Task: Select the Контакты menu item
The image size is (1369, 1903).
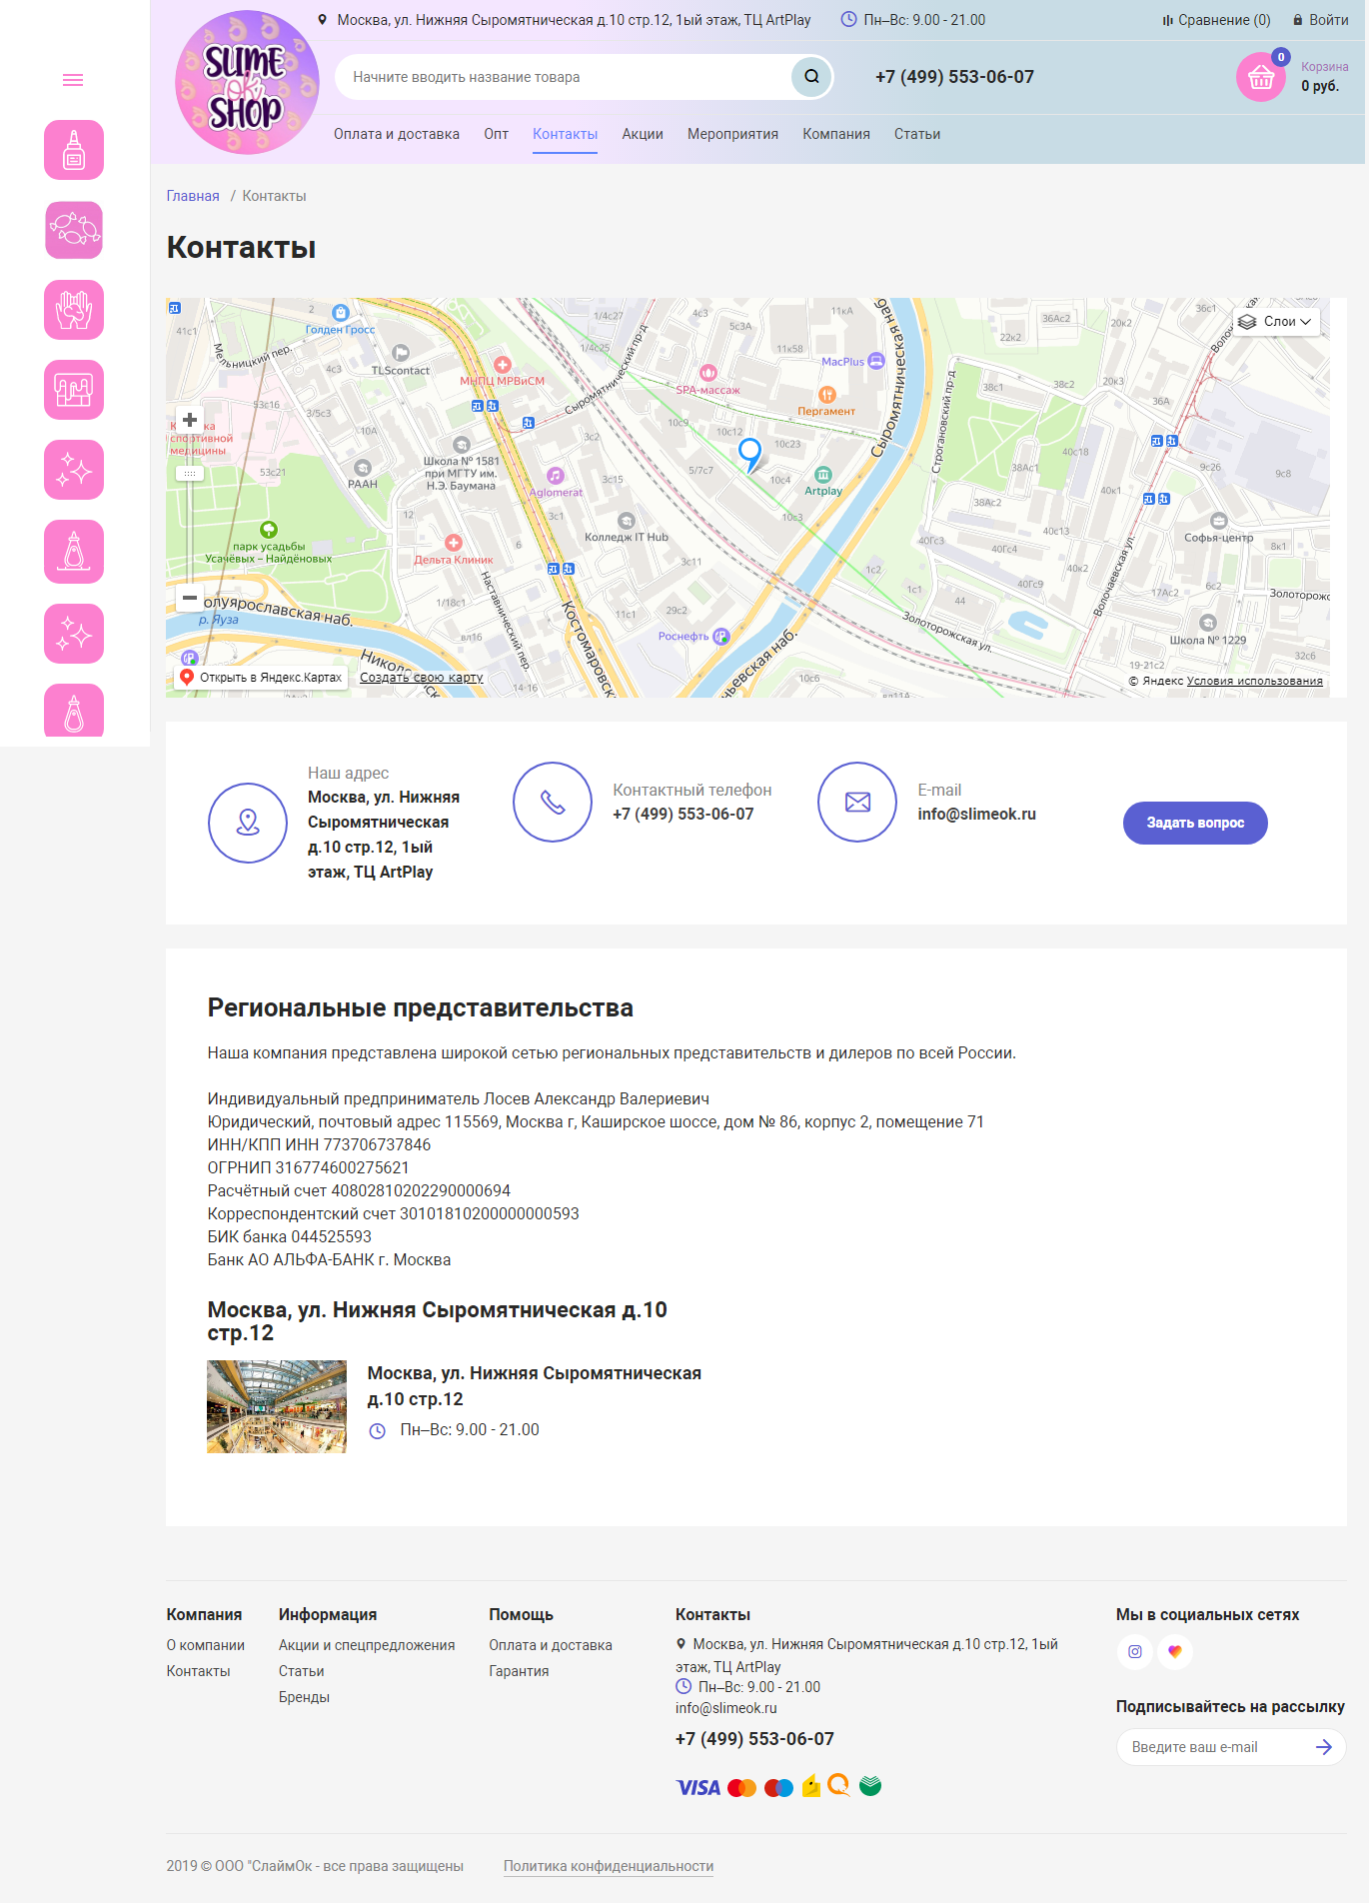Action: coord(565,134)
